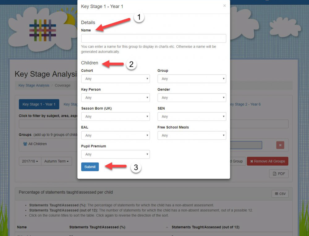Switch to the Key Stage 2 - Year 6 tab
This screenshot has height=236, width=309.
click(246, 104)
